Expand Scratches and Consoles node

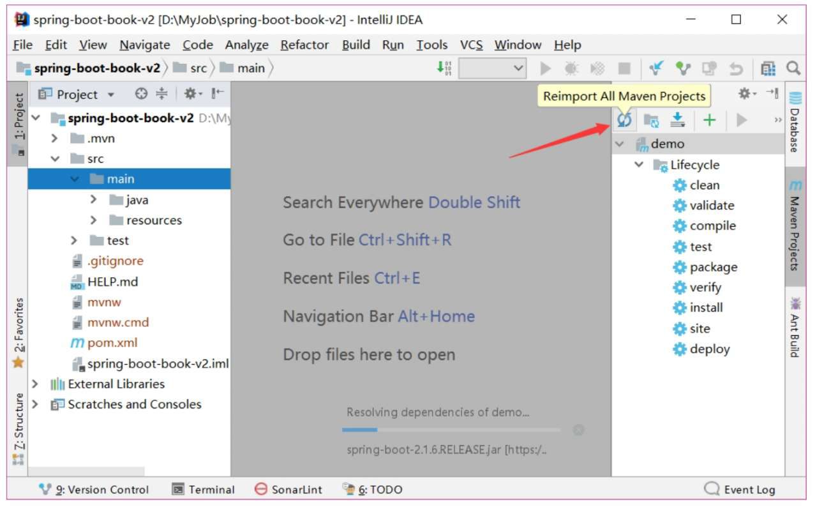click(36, 404)
